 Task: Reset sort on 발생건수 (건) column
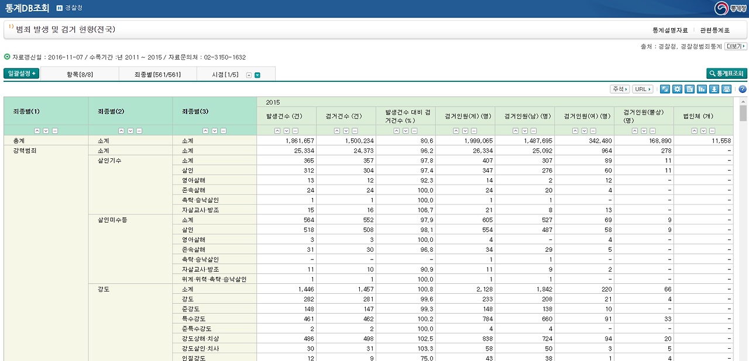coord(295,131)
